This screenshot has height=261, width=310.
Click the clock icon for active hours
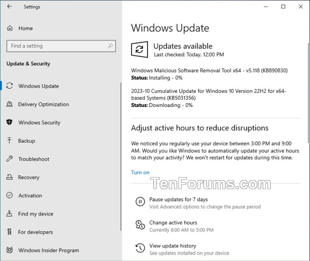140,225
